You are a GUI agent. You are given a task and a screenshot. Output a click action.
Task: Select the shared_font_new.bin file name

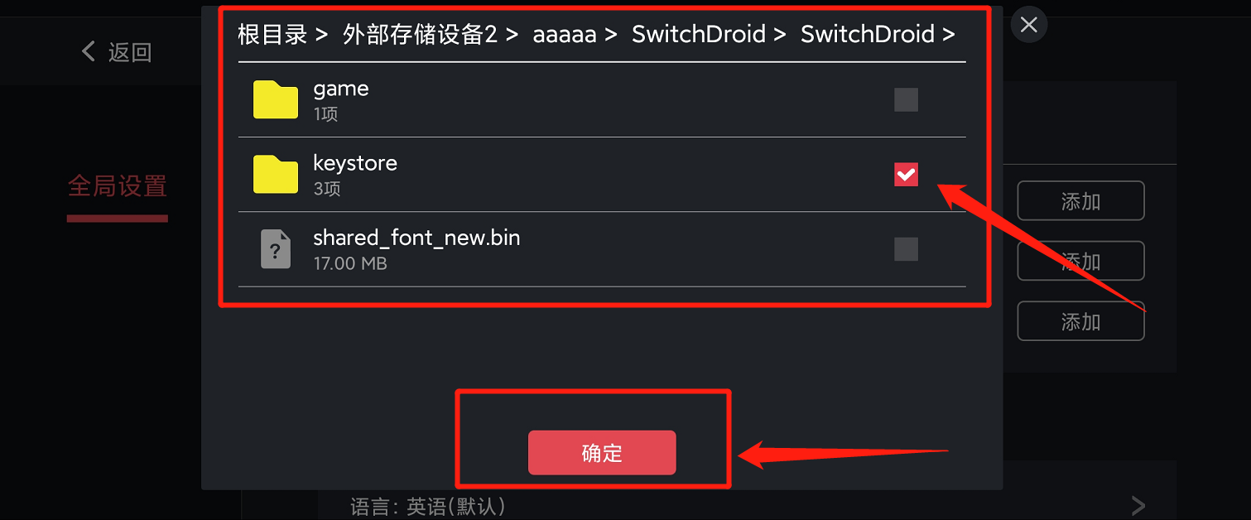(416, 238)
